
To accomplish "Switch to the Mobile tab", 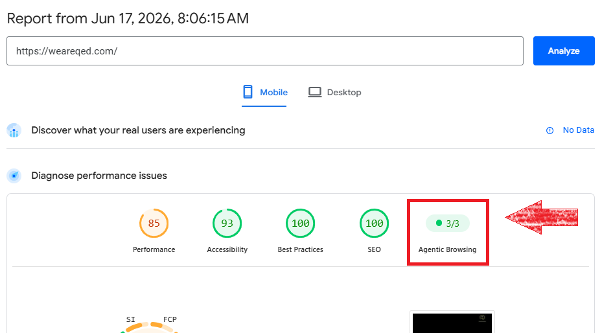I will [264, 93].
